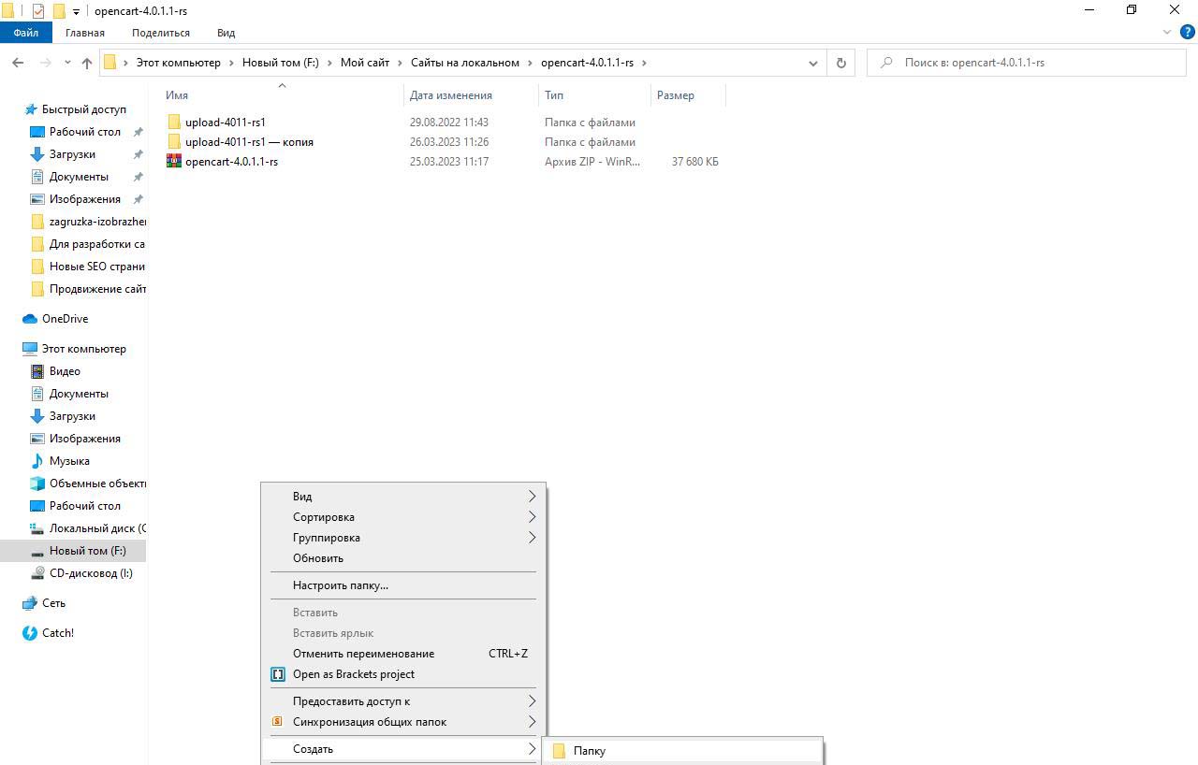Sort by Дата изменения column header
The width and height of the screenshot is (1198, 765).
450,95
